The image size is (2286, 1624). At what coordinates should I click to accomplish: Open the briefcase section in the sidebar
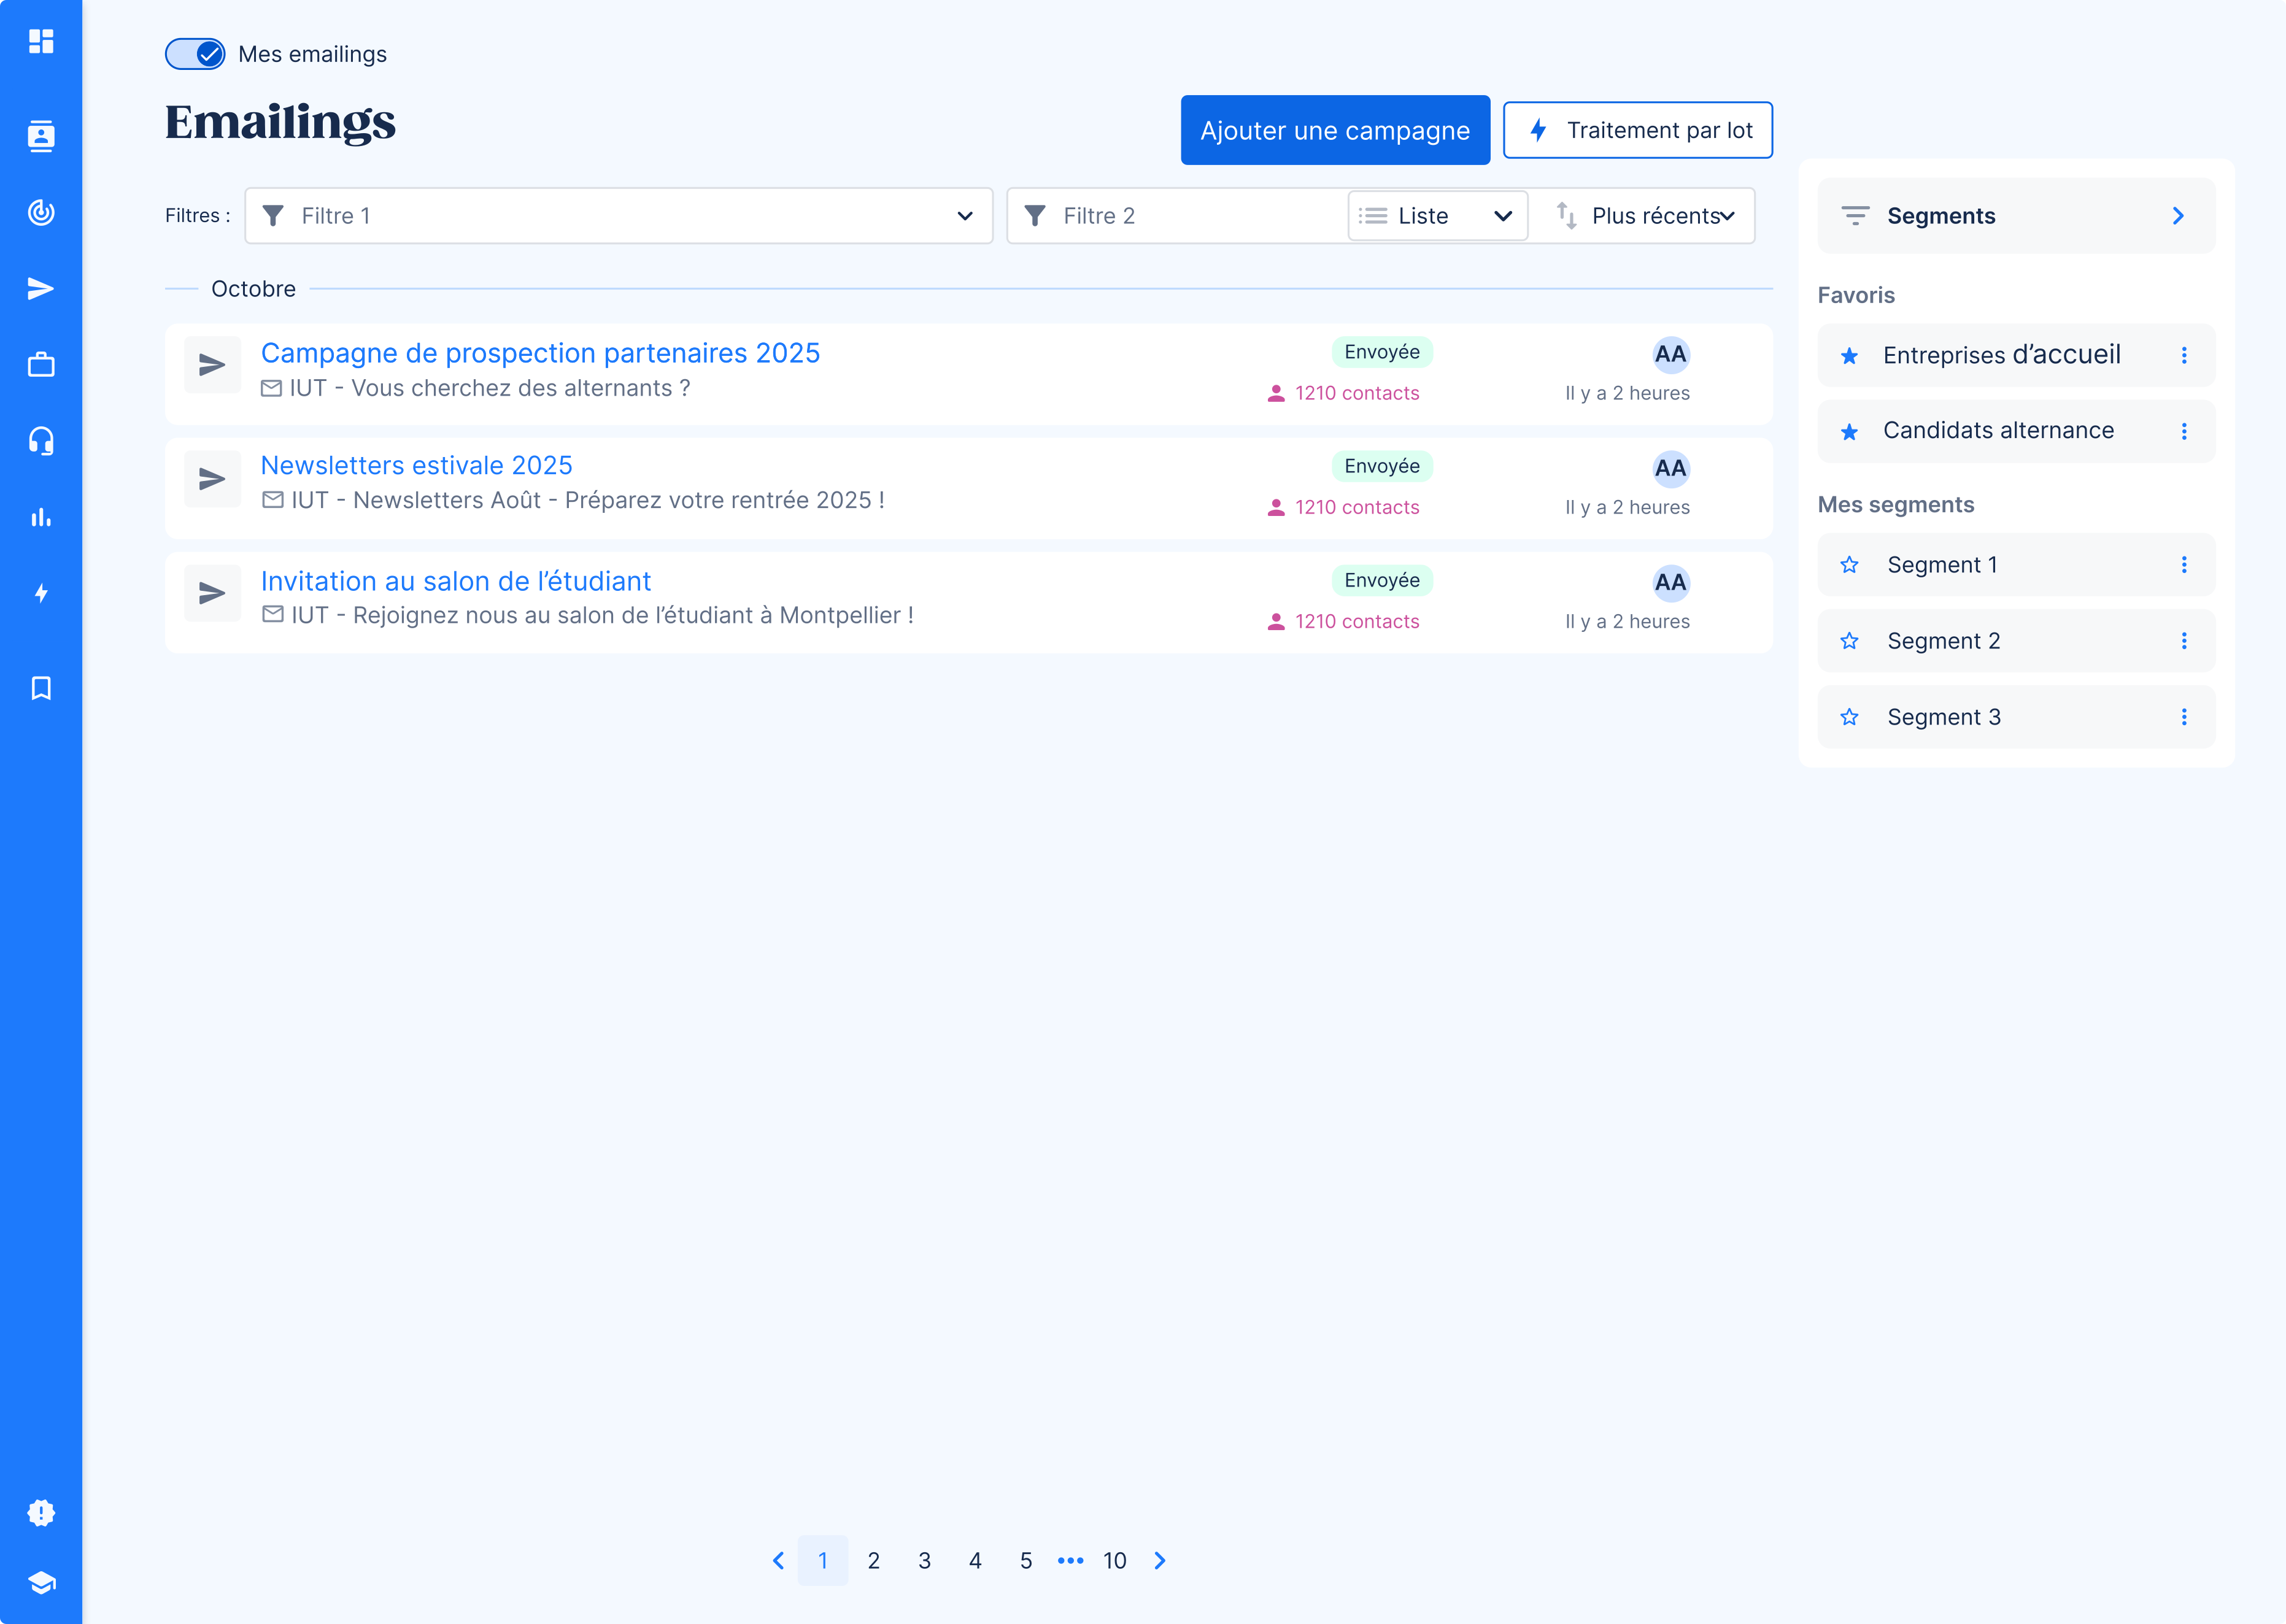[x=41, y=364]
